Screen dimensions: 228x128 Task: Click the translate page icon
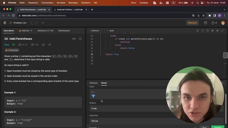point(193,16)
